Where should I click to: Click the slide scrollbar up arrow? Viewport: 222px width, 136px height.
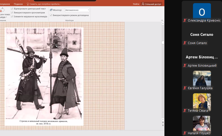point(163,24)
